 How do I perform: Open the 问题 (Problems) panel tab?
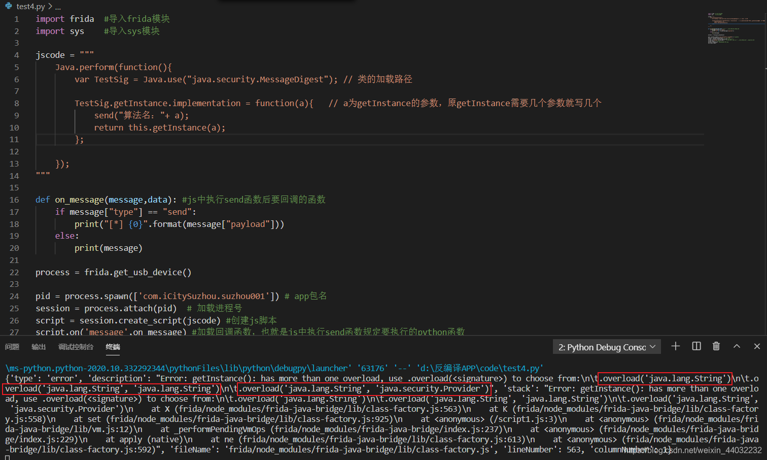coord(12,347)
